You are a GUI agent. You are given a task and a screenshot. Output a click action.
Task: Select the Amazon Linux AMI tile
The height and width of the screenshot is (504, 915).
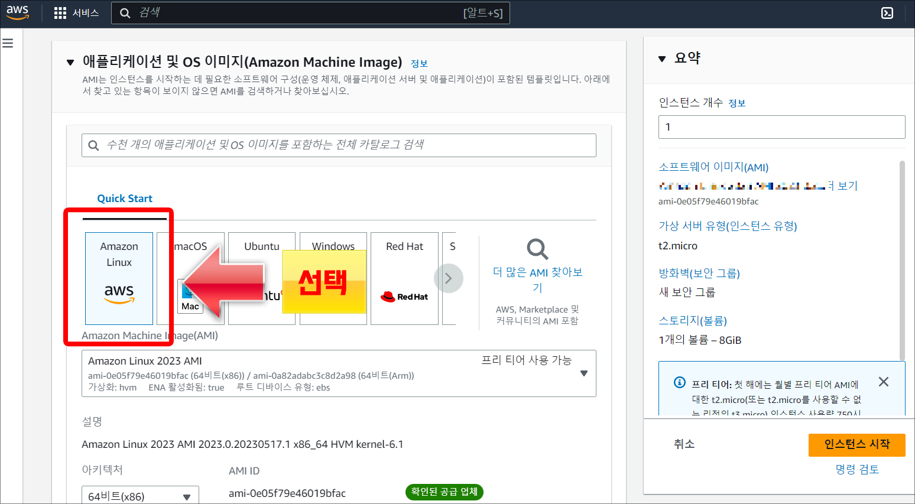[119, 278]
